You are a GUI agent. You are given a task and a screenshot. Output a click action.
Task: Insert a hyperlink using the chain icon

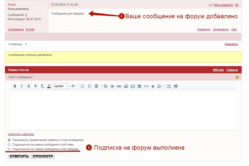119,86
